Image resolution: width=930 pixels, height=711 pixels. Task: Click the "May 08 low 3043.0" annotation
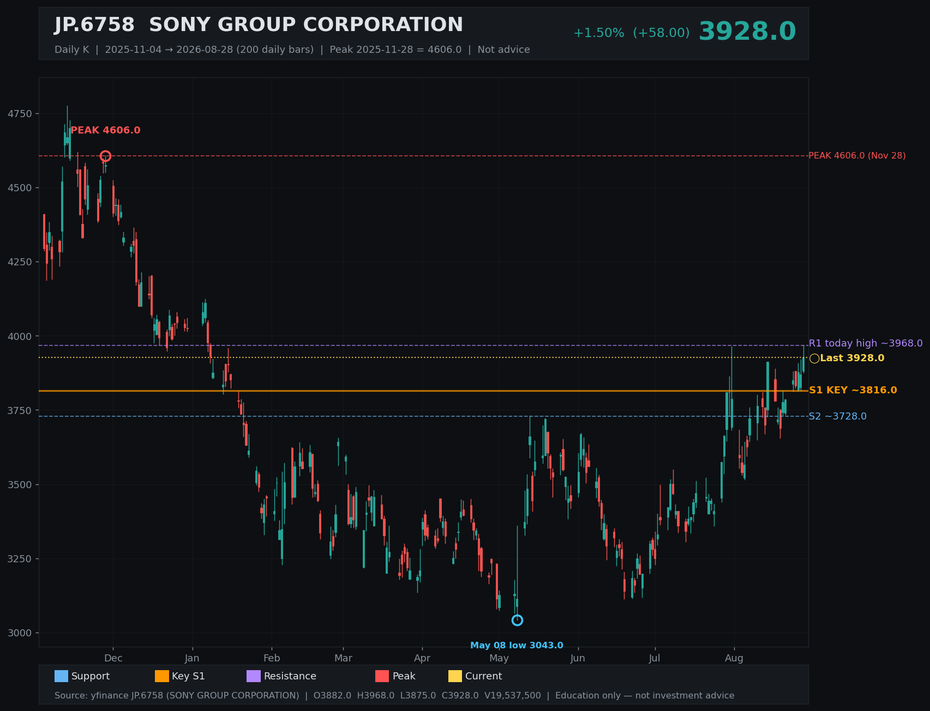point(517,646)
